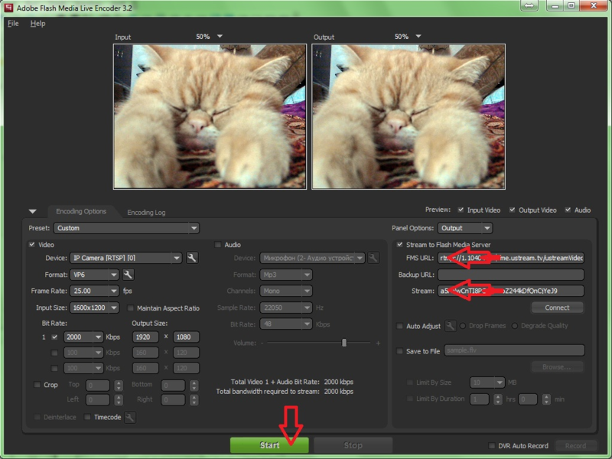
Task: Open the File menu
Action: (x=13, y=24)
